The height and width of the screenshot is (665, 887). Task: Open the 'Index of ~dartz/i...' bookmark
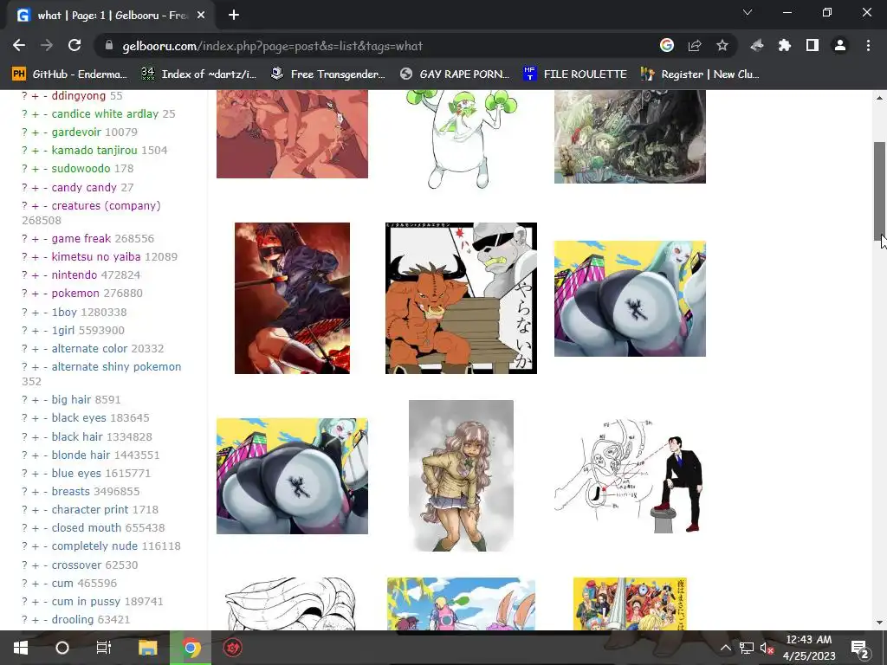tap(198, 74)
